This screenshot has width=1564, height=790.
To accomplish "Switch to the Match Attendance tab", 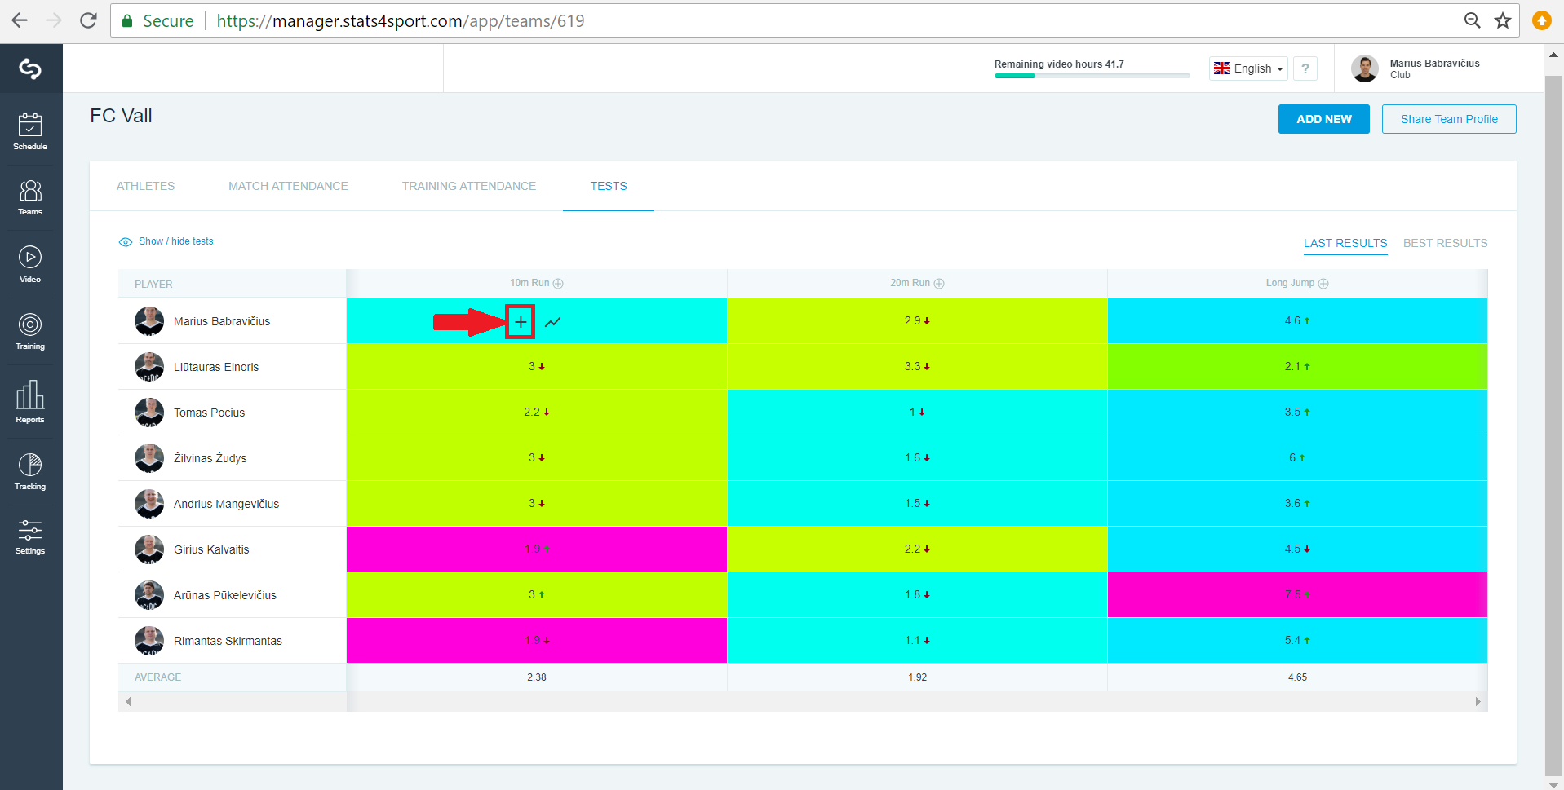I will pyautogui.click(x=288, y=186).
